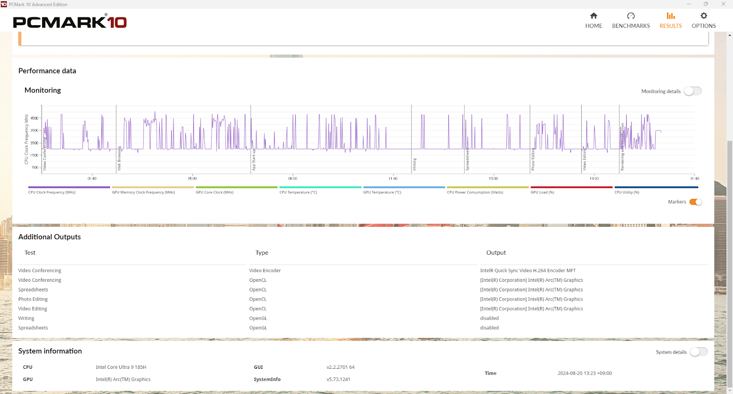Image resolution: width=733 pixels, height=394 pixels.
Task: Click the App Start-up chart marker
Action: point(254,159)
